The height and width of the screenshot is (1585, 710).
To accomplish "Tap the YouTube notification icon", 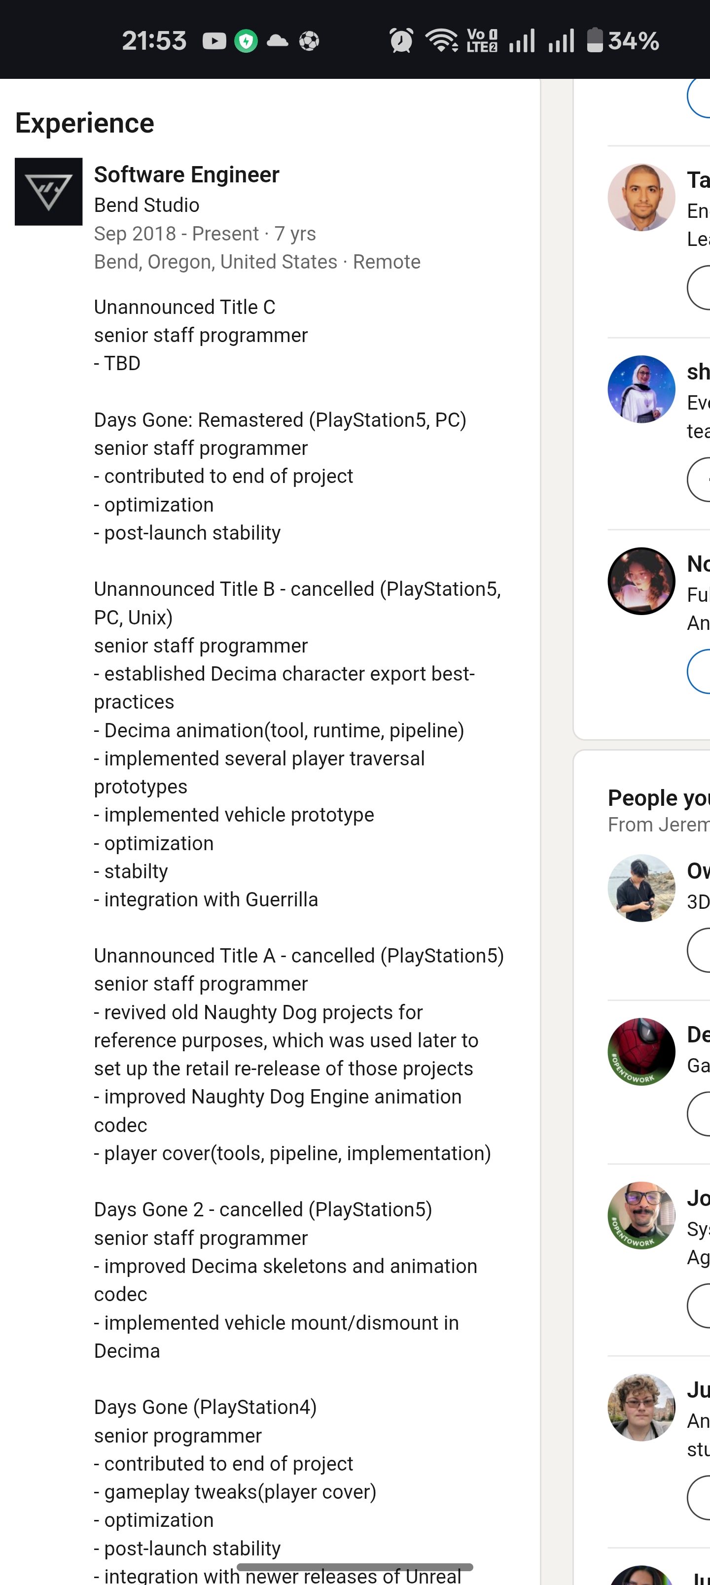I will point(214,41).
